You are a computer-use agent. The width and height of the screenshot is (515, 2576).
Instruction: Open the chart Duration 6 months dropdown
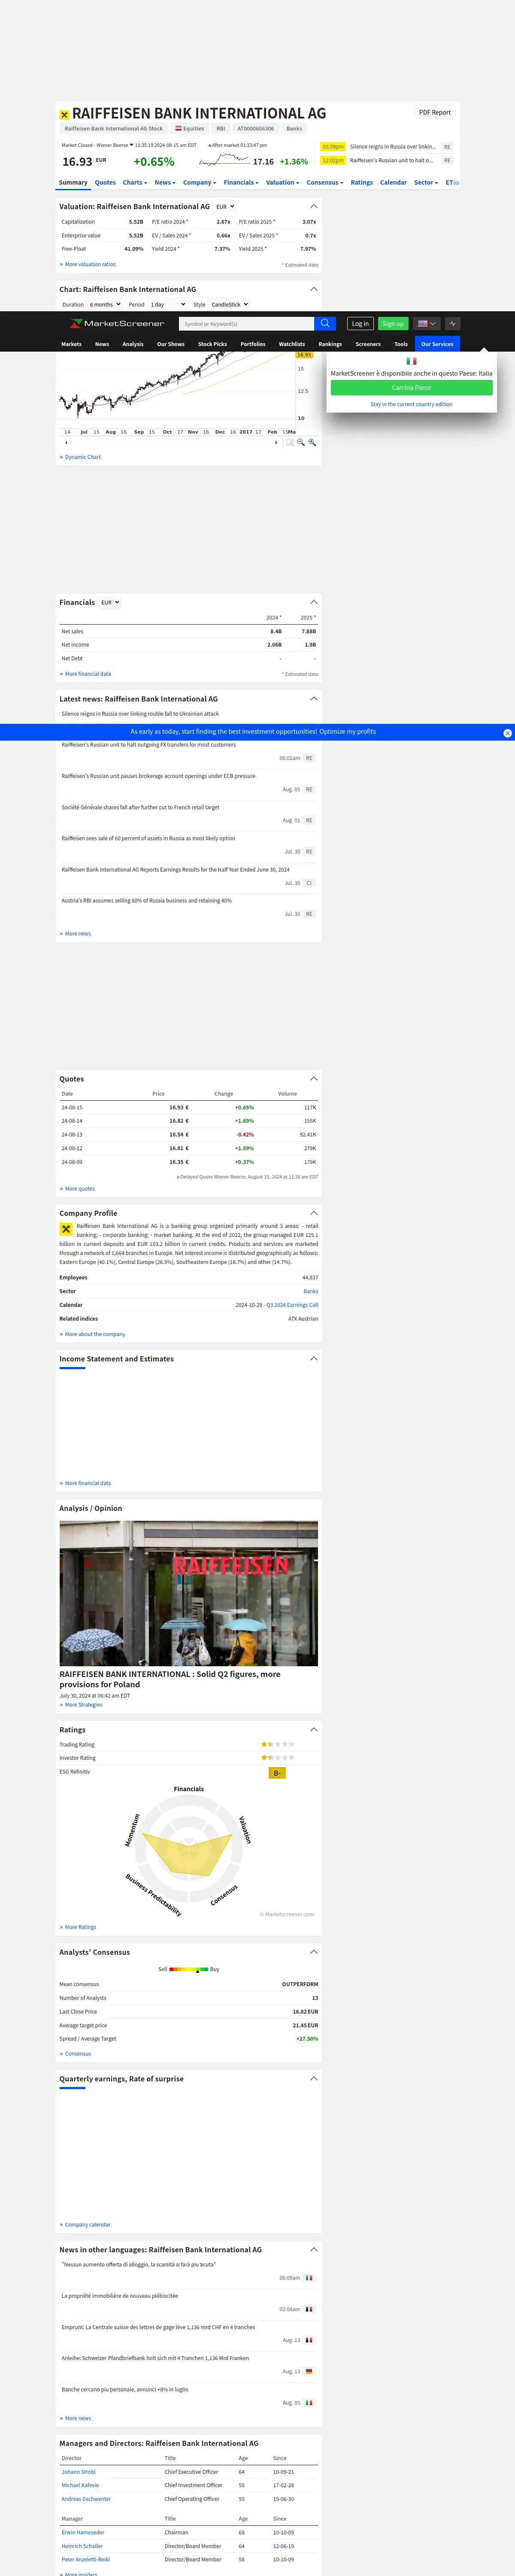pyautogui.click(x=105, y=304)
